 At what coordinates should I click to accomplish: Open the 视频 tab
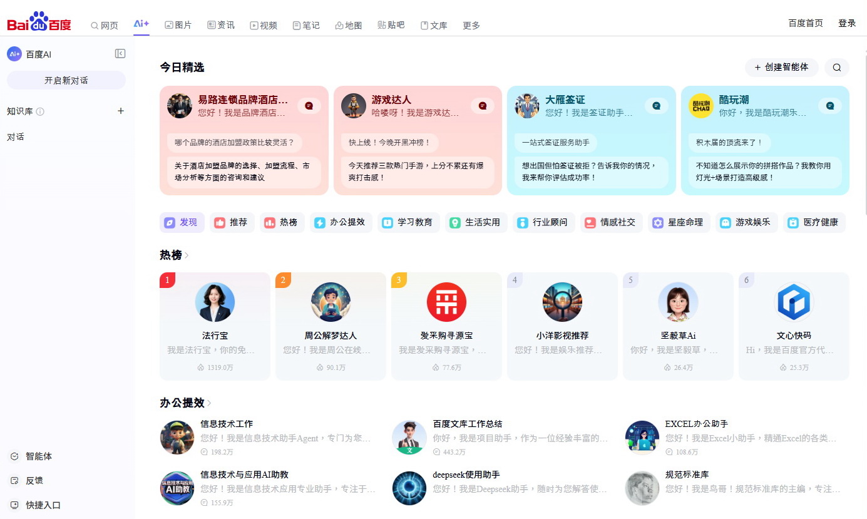click(x=264, y=25)
